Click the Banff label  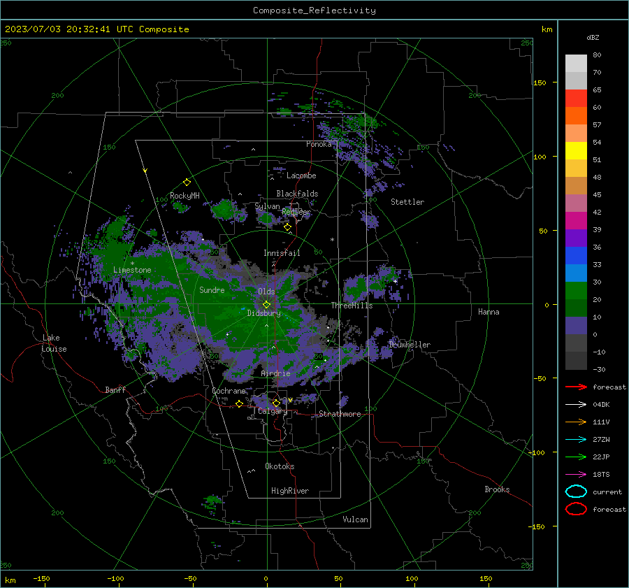point(115,389)
